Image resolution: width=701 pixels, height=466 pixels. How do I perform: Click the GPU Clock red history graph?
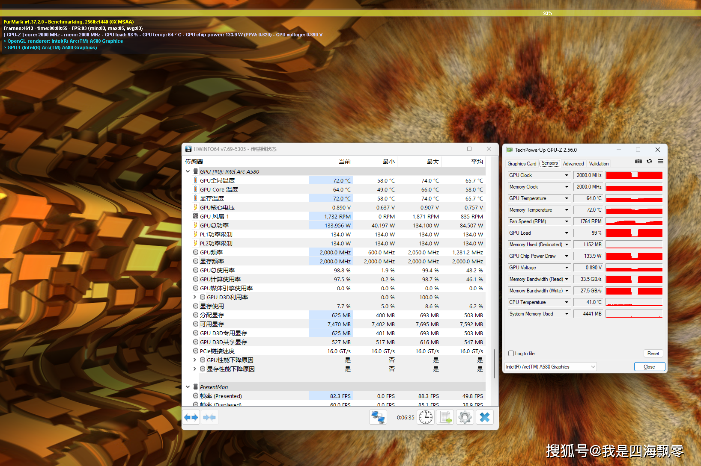pyautogui.click(x=634, y=175)
